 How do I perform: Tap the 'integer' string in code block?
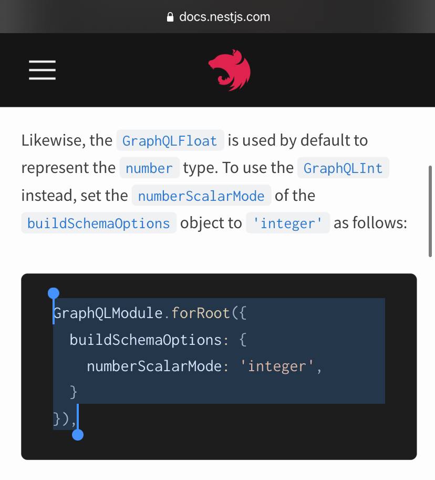pos(277,366)
